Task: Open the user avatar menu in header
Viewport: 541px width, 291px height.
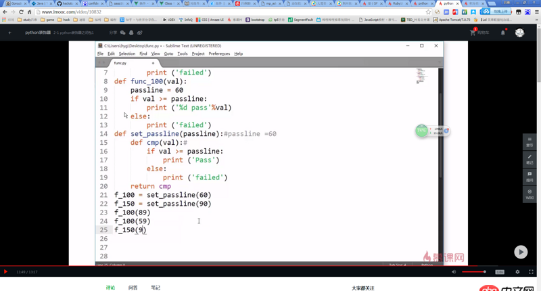Action: click(519, 32)
